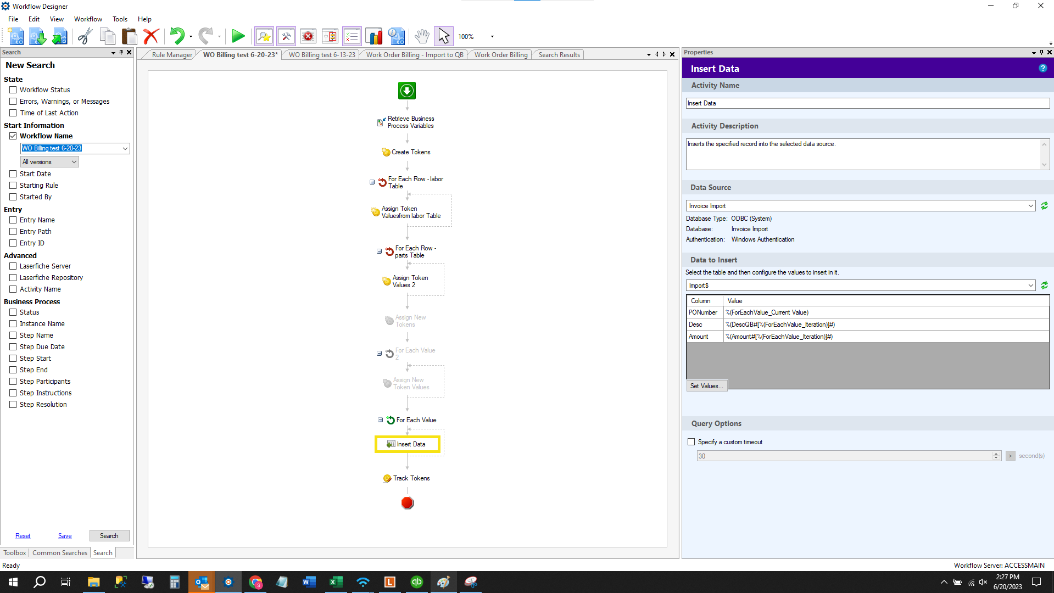Screen dimensions: 1054x593
Task: Uncheck the Workflow Name checkbox
Action: click(x=13, y=136)
